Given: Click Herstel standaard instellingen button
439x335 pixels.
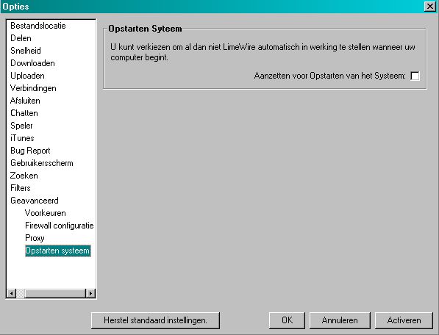Looking at the screenshot, I should pyautogui.click(x=155, y=320).
